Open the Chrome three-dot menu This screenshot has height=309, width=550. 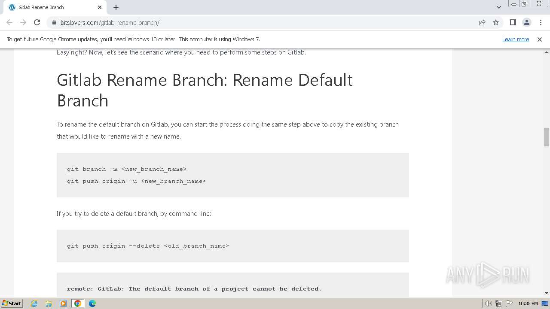click(540, 22)
